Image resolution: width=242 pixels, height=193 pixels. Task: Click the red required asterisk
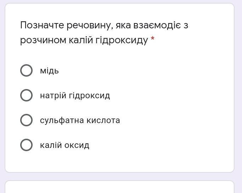pyautogui.click(x=153, y=39)
